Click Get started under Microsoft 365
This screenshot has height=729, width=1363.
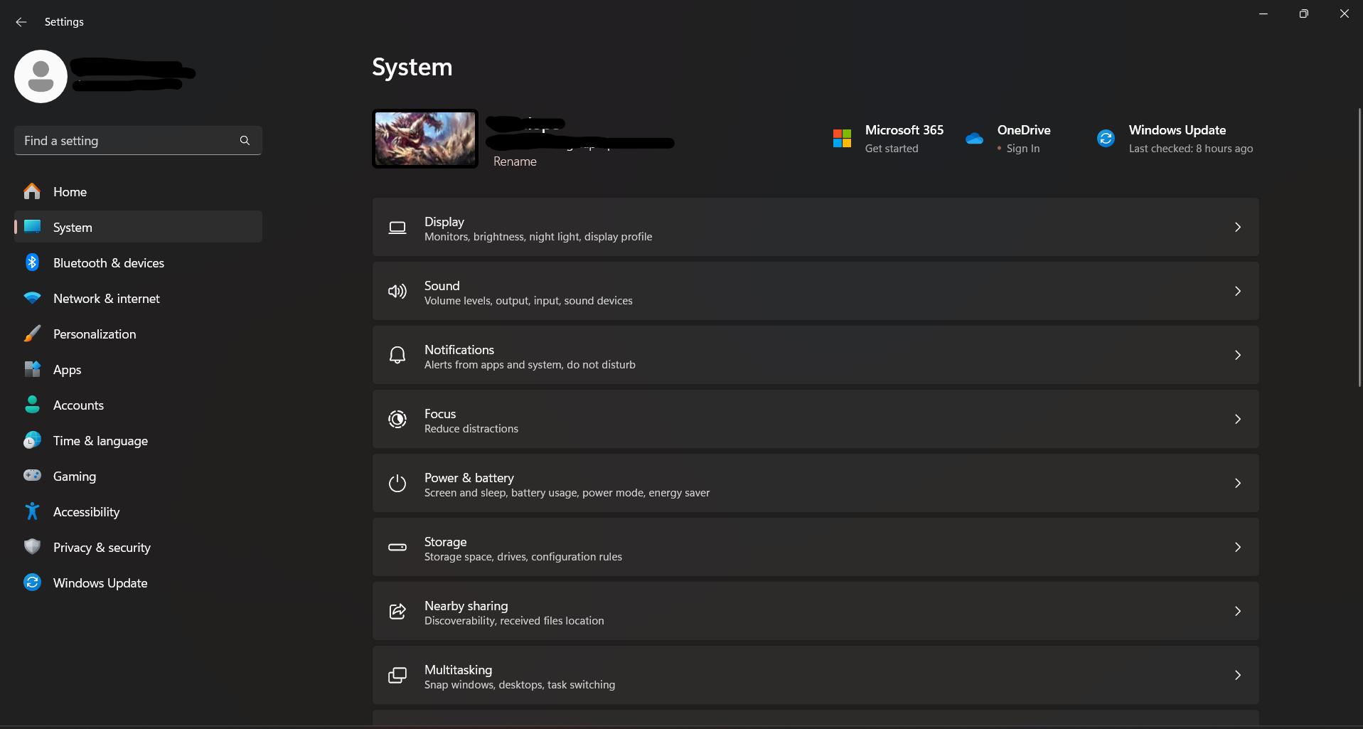(891, 149)
